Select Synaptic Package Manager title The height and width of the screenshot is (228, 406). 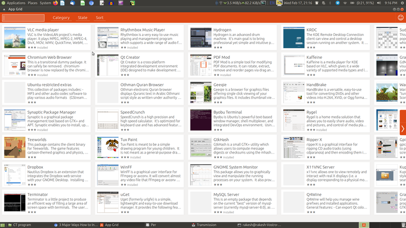(x=52, y=112)
